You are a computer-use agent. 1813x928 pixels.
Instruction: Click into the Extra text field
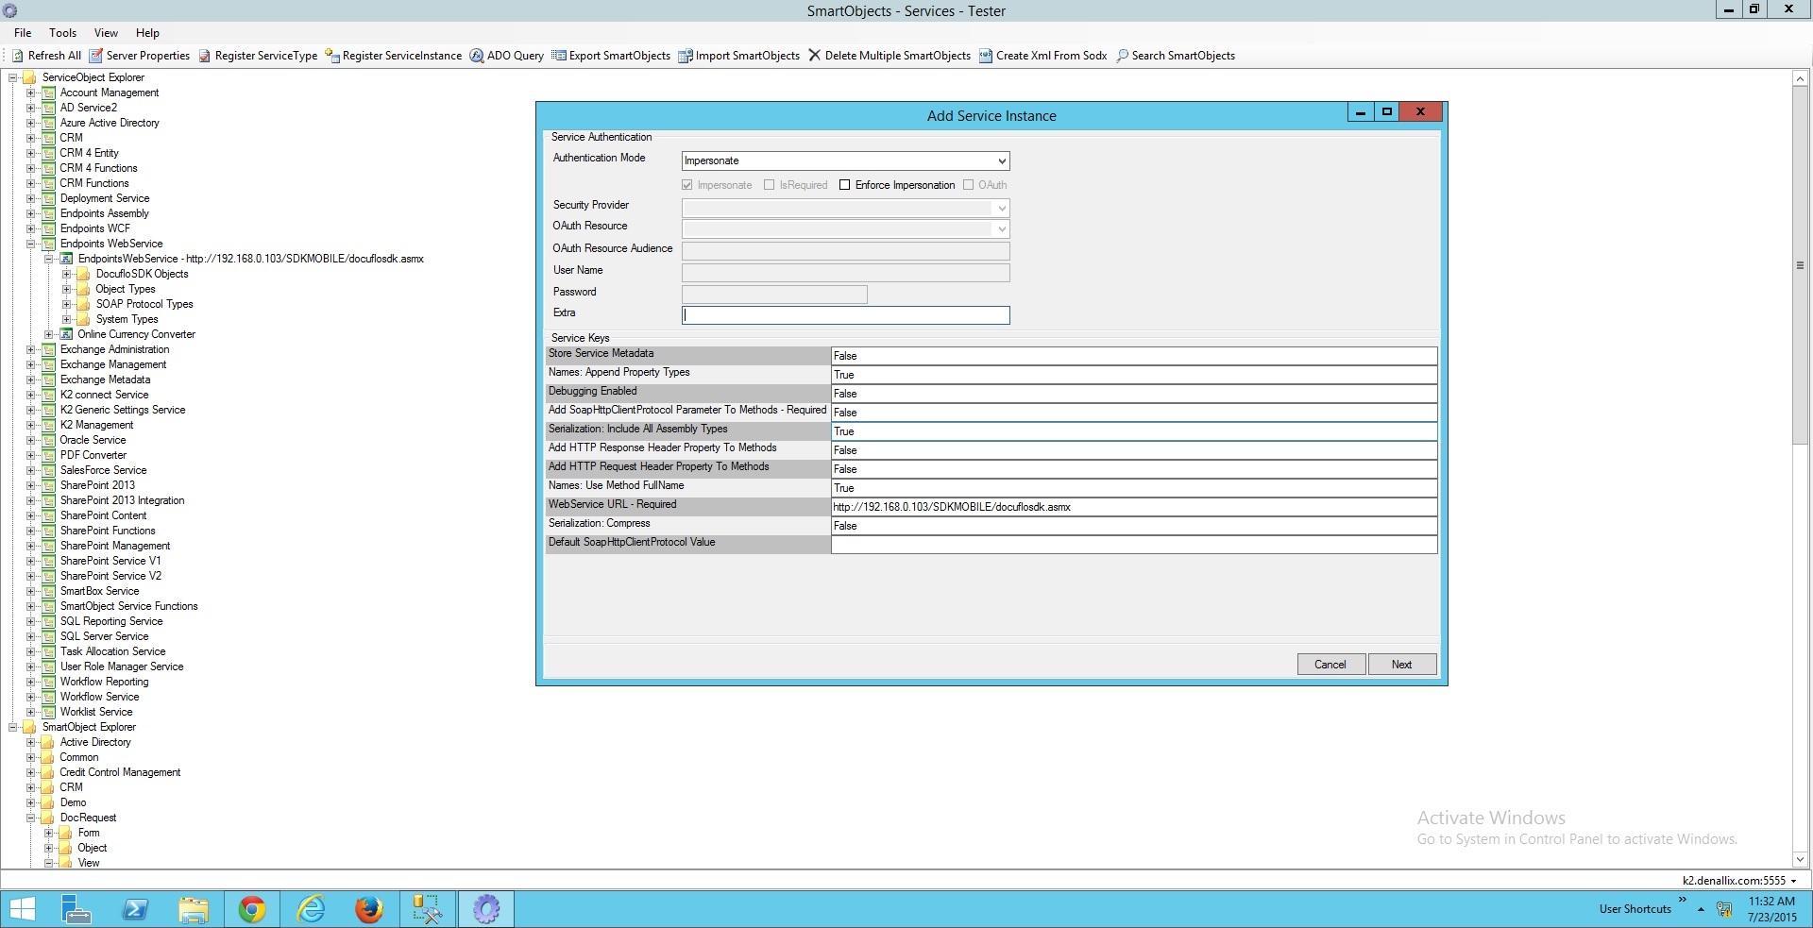[846, 315]
